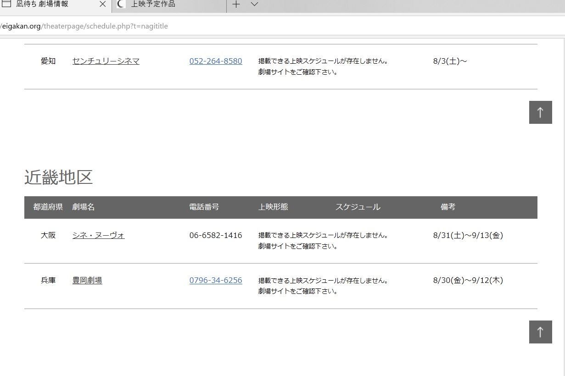Viewport: 565px width, 376px height.
Task: Click phone number 0796-34-6256
Action: coord(215,280)
